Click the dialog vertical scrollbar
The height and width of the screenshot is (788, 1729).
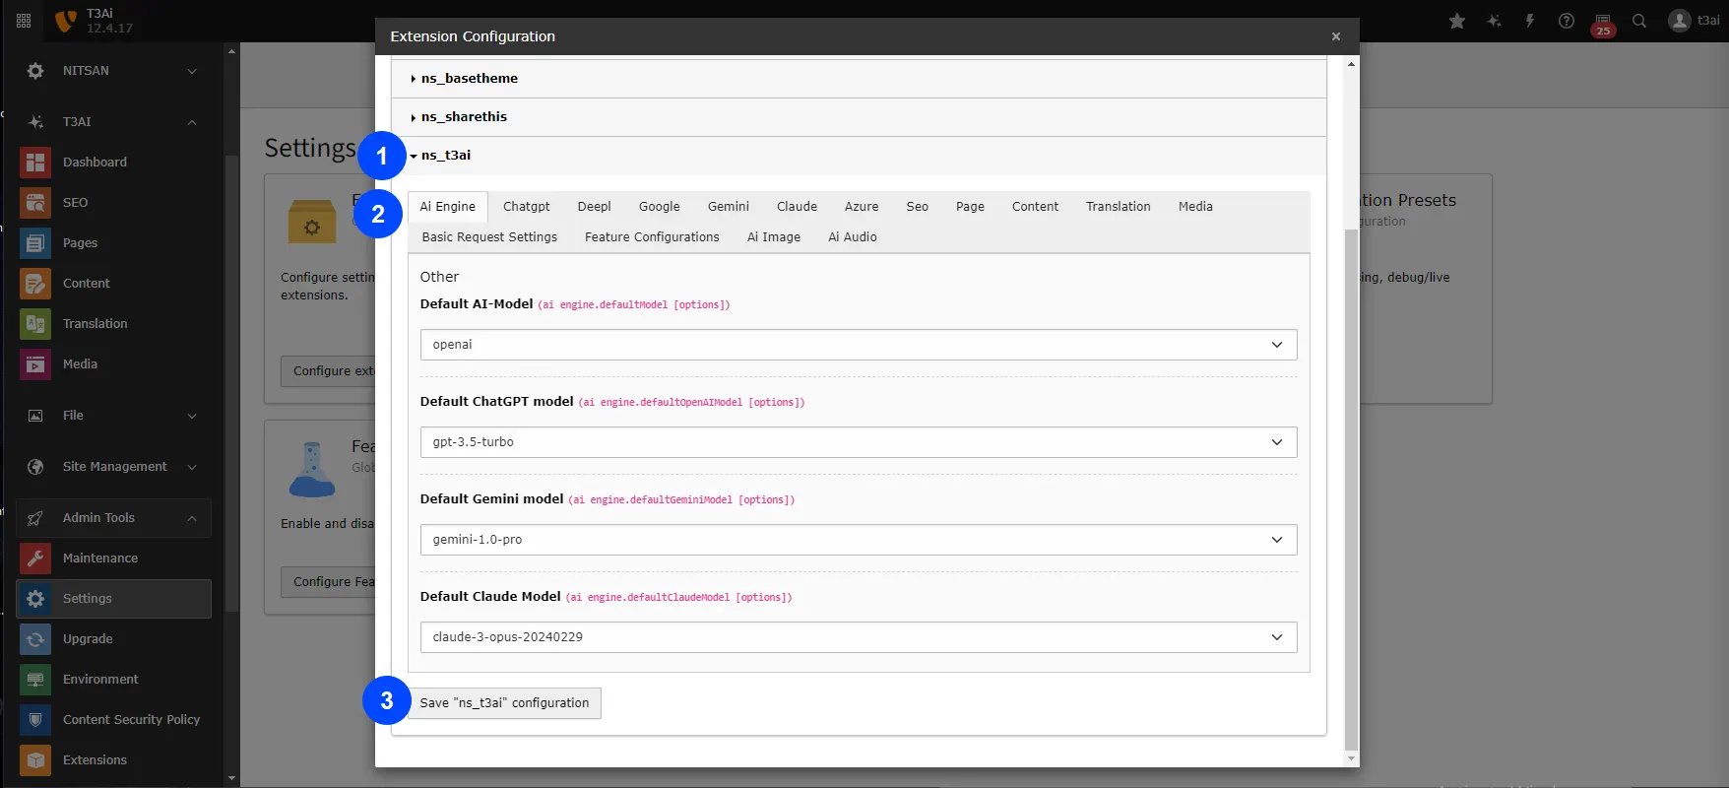point(1351,490)
